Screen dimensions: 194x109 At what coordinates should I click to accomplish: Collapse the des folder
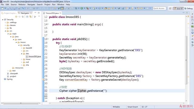tap(22, 54)
